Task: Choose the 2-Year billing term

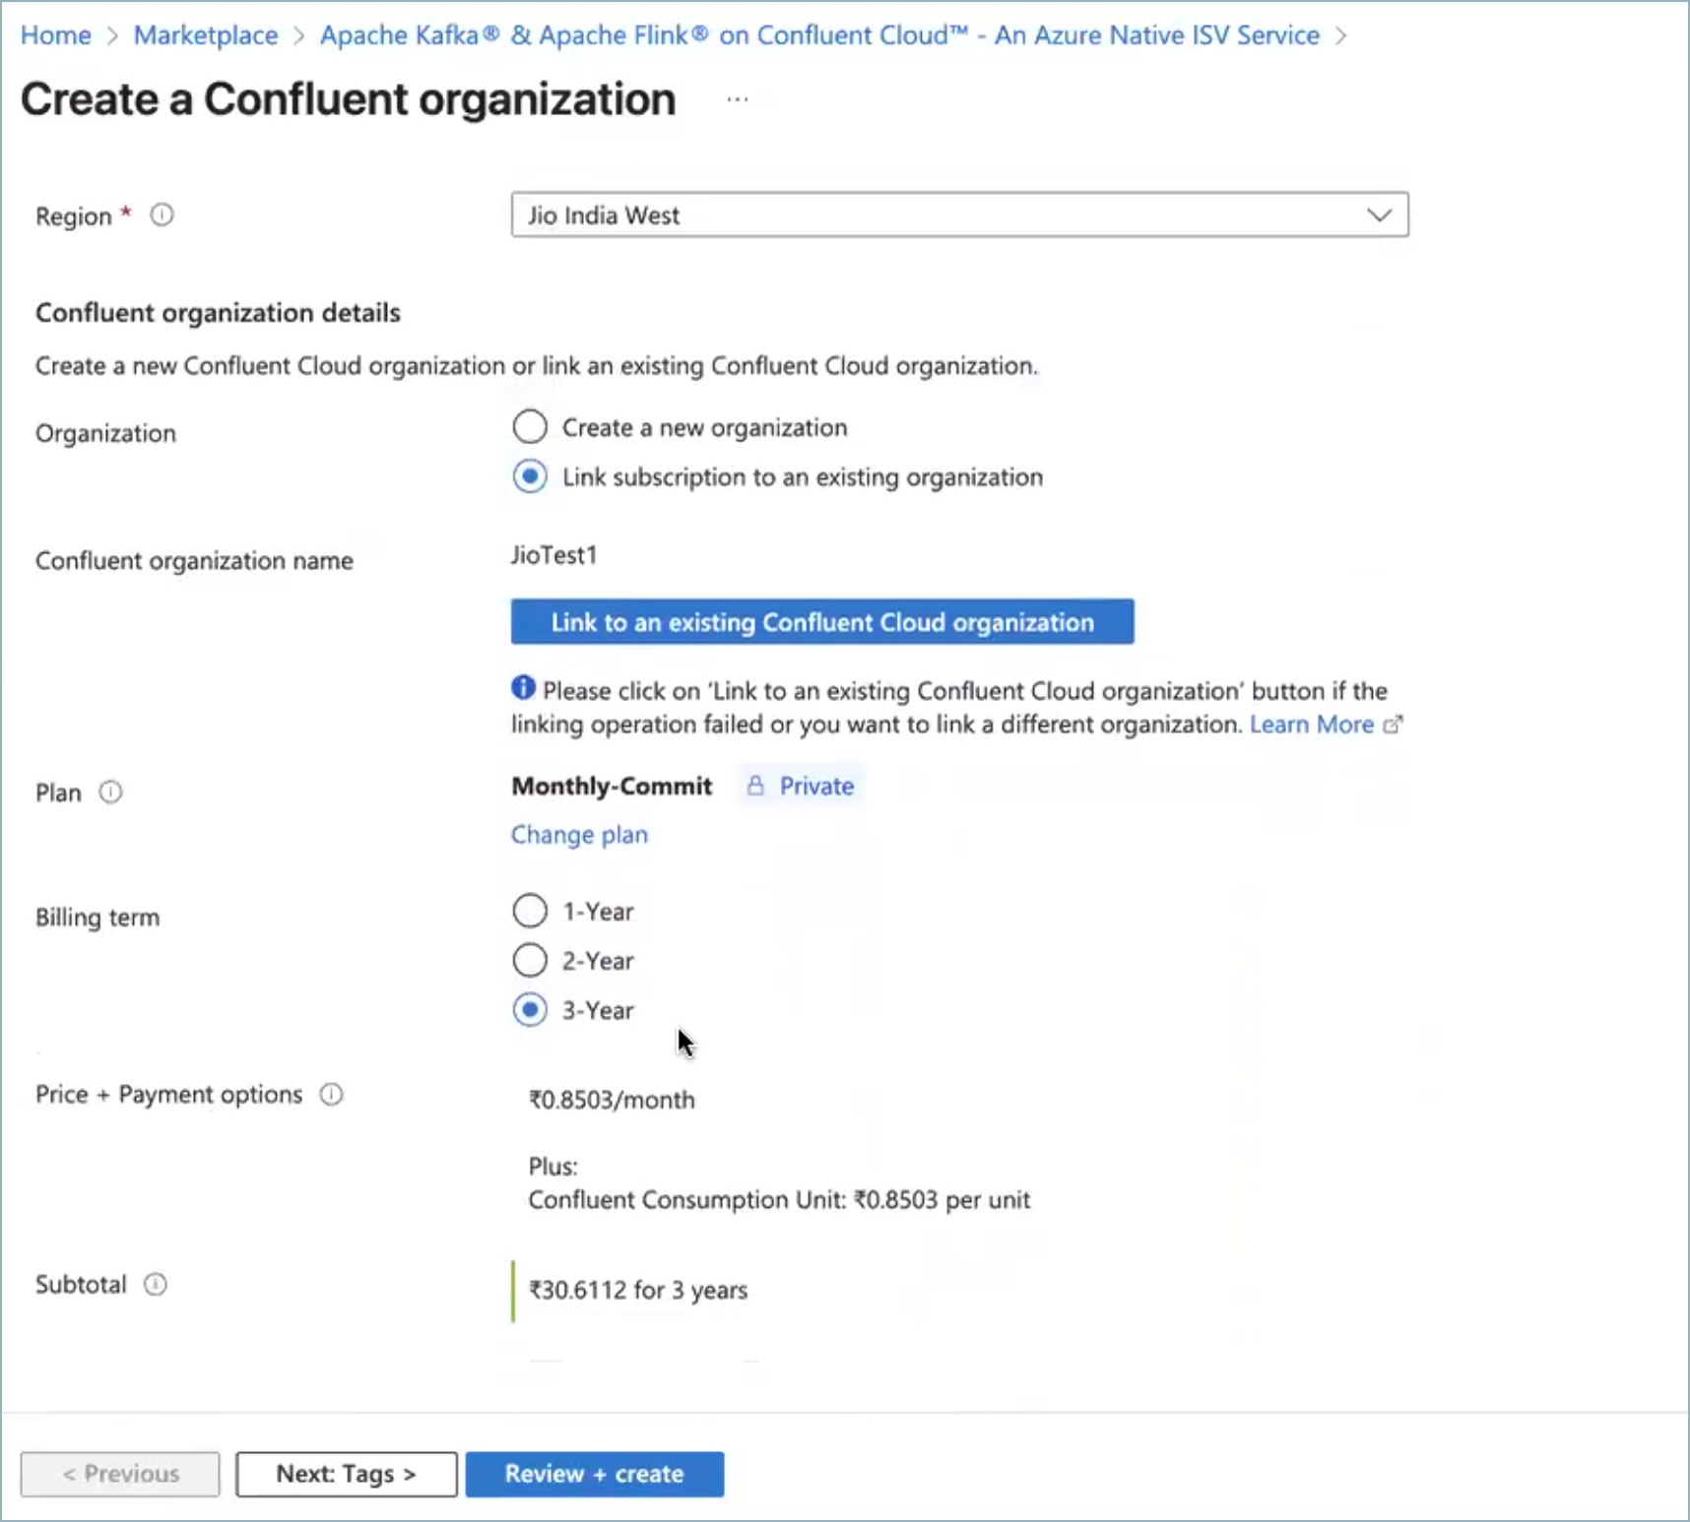Action: pyautogui.click(x=530, y=961)
